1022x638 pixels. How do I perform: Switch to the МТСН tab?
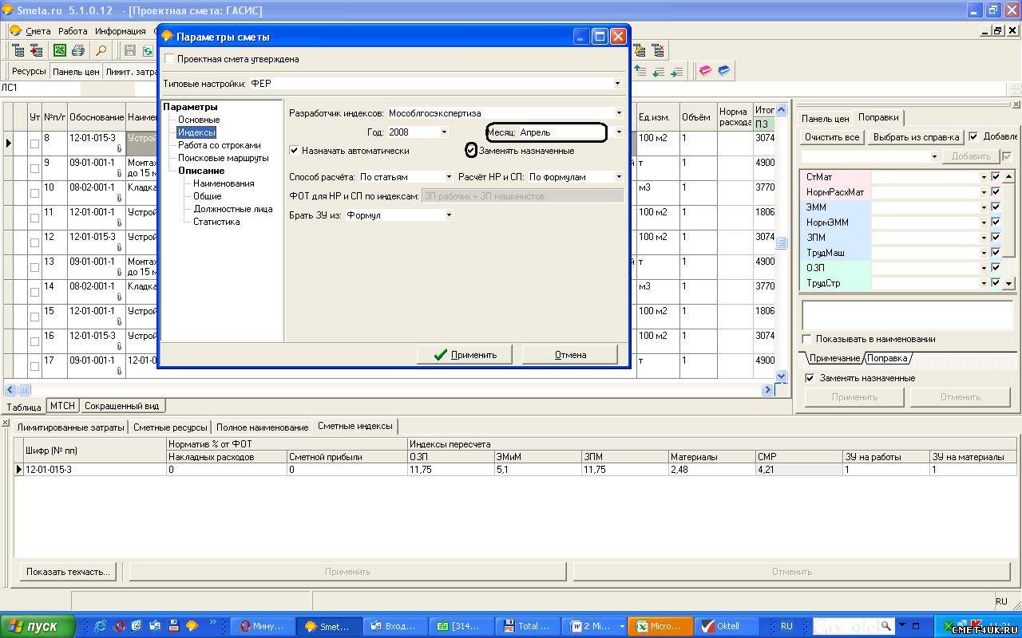click(x=62, y=406)
